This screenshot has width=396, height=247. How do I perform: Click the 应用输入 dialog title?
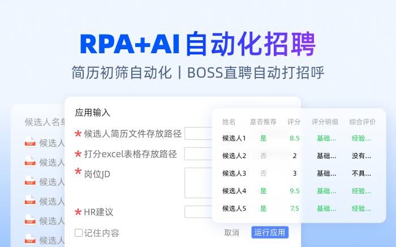click(x=92, y=112)
